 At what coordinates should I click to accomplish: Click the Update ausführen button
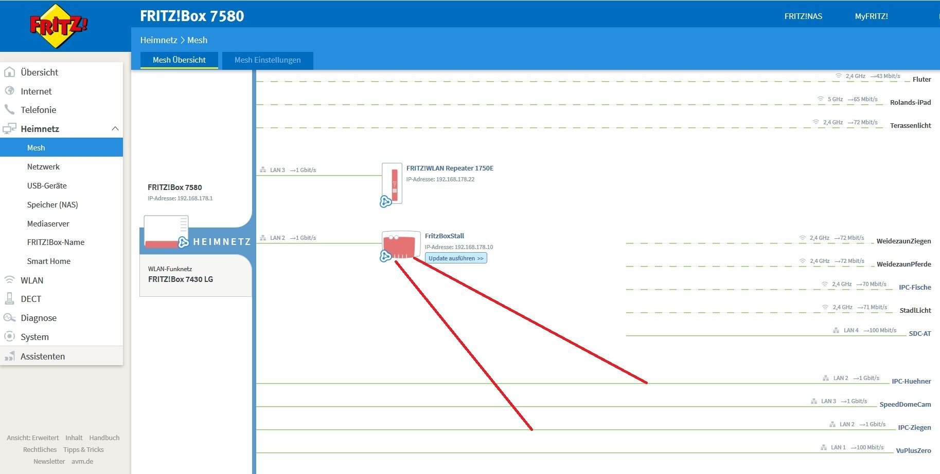click(456, 258)
